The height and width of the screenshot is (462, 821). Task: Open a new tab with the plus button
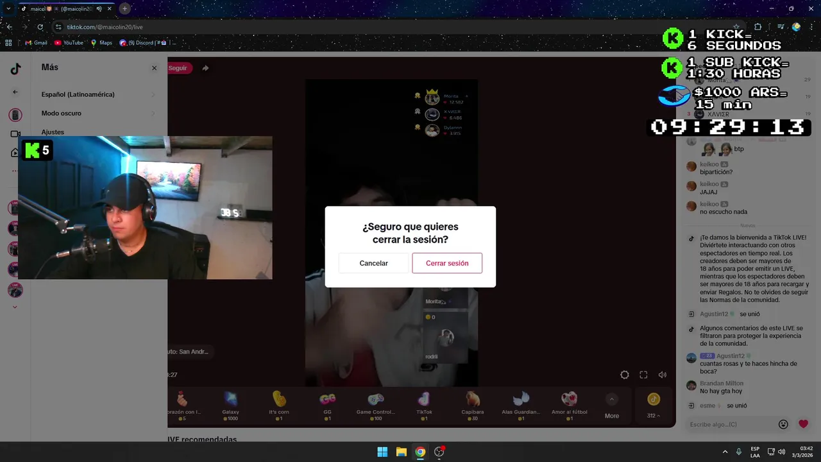[125, 9]
